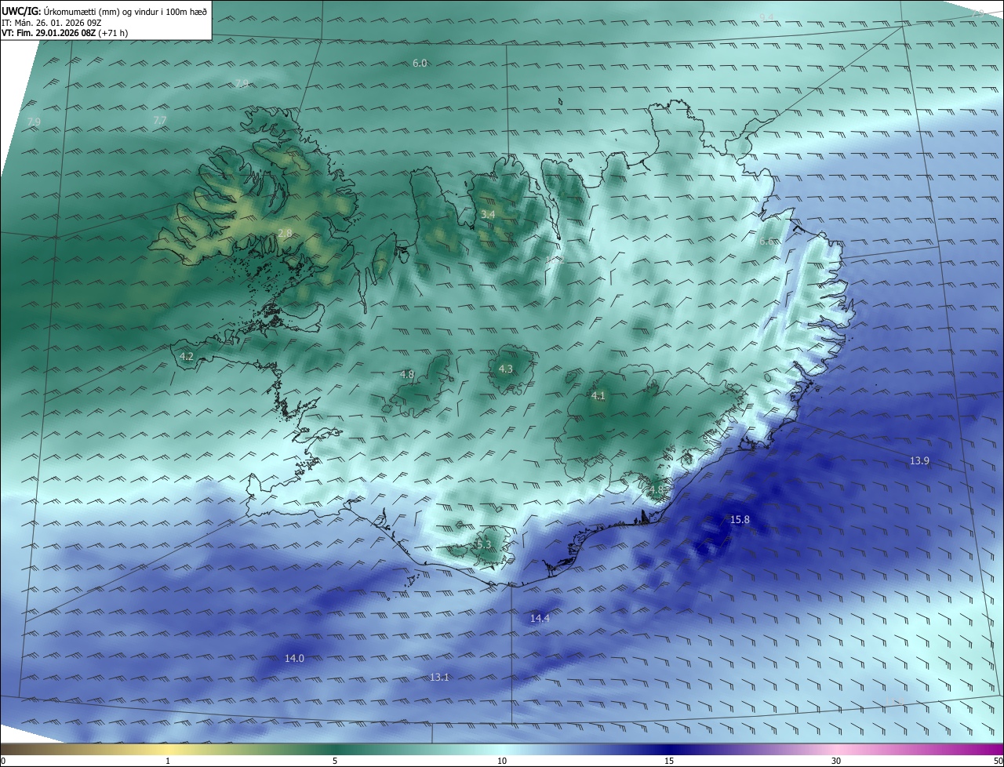Click the 4.2 value label on map
This screenshot has height=767, width=1004.
[187, 356]
